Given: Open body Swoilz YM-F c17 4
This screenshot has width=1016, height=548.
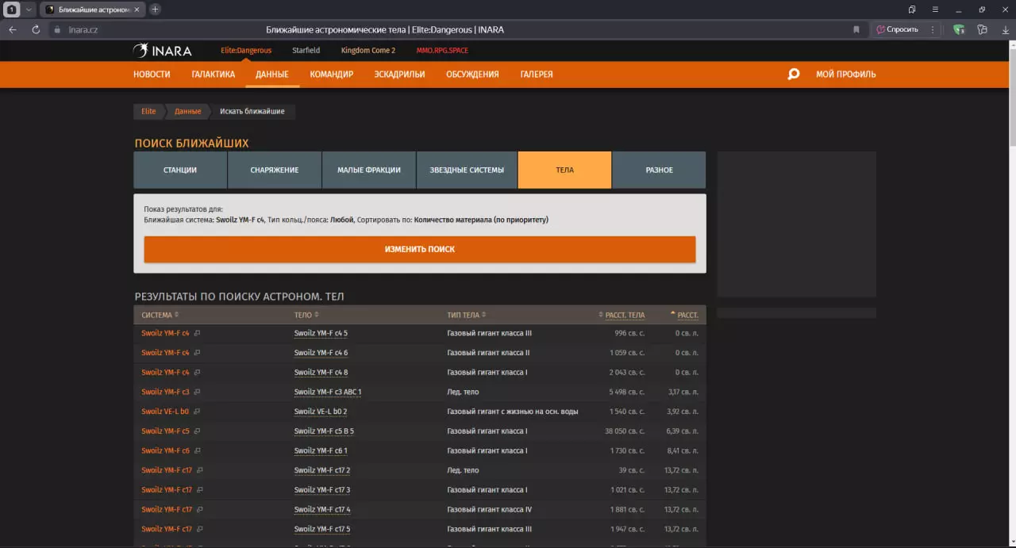Looking at the screenshot, I should (x=322, y=509).
